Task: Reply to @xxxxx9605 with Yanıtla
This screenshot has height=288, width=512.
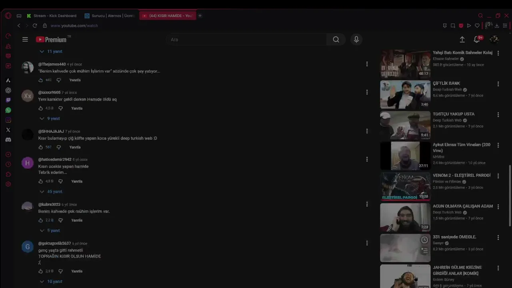Action: pyautogui.click(x=77, y=108)
